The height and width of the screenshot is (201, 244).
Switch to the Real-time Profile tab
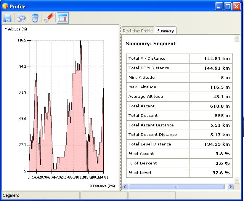[138, 31]
